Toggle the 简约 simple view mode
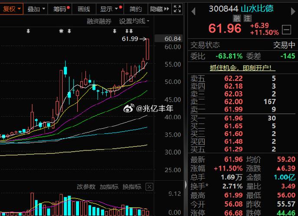 136,9
